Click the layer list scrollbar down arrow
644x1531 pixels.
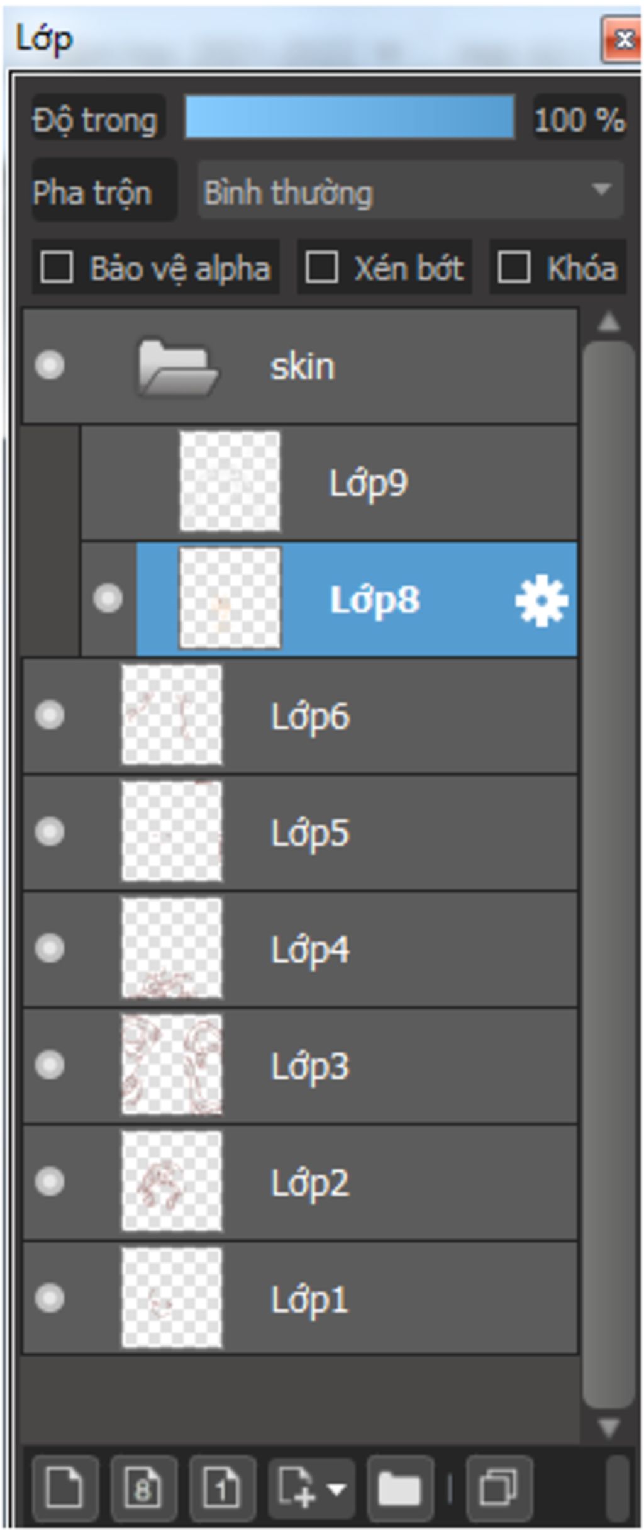608,1428
